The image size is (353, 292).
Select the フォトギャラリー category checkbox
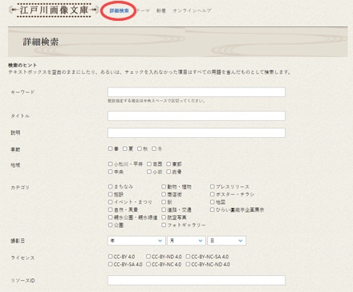164,225
